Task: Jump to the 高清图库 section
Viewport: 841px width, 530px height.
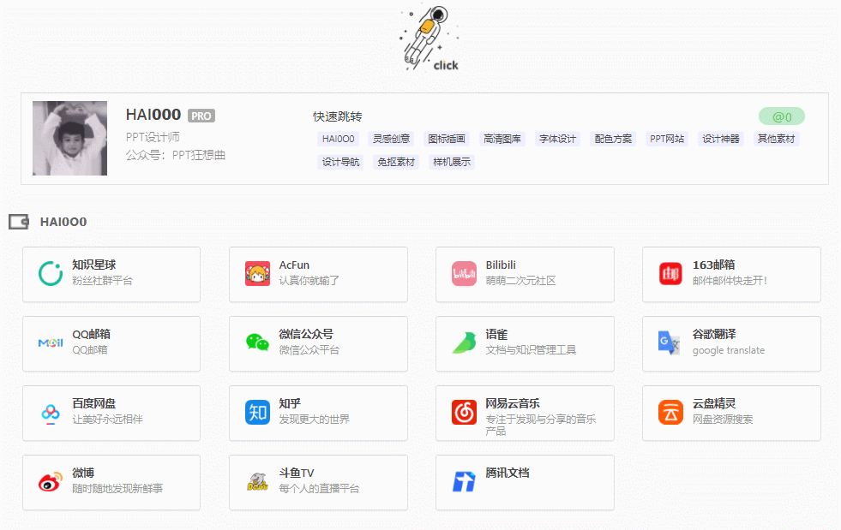Action: (x=502, y=140)
